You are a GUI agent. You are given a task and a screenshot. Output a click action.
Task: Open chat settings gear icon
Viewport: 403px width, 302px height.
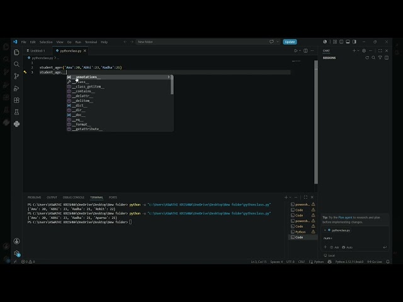(364, 50)
